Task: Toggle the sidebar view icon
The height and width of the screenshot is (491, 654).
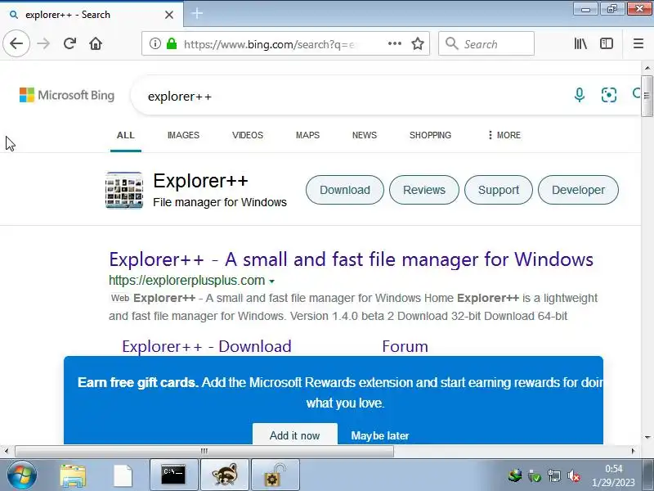Action: click(607, 43)
